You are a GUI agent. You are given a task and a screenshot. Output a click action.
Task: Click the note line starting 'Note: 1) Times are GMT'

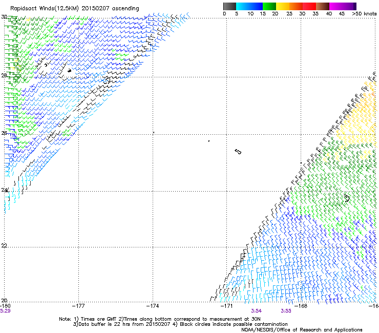pyautogui.click(x=160, y=319)
